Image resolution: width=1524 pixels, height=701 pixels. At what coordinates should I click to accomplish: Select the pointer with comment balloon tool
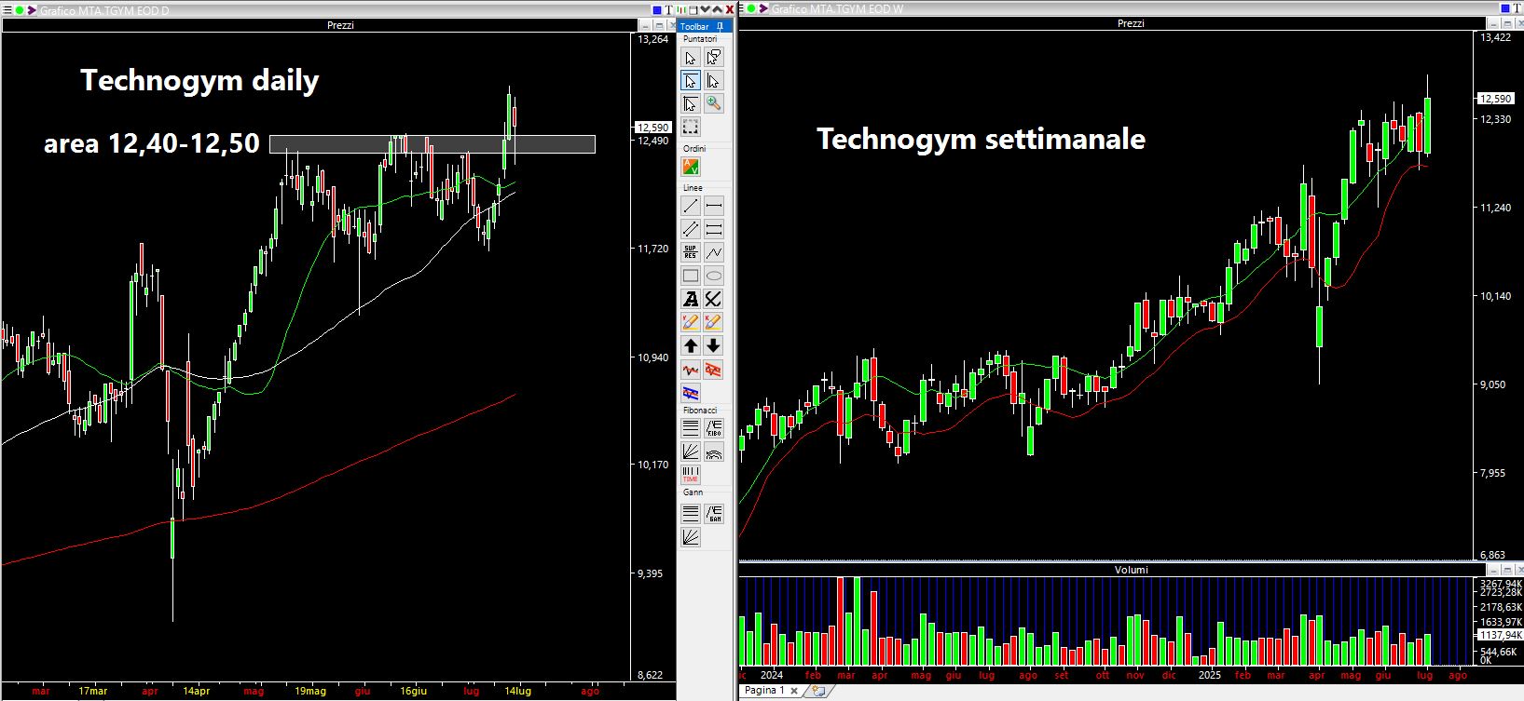point(714,58)
